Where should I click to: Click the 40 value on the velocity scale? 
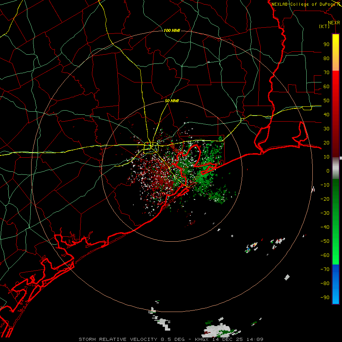pos(326,114)
